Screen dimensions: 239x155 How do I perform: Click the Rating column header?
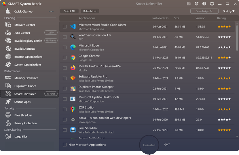tap(221, 18)
